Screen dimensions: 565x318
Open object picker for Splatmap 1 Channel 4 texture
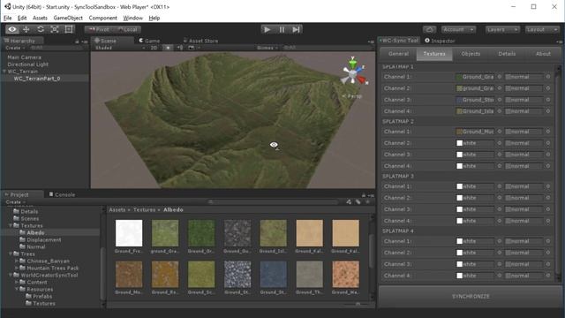click(500, 111)
